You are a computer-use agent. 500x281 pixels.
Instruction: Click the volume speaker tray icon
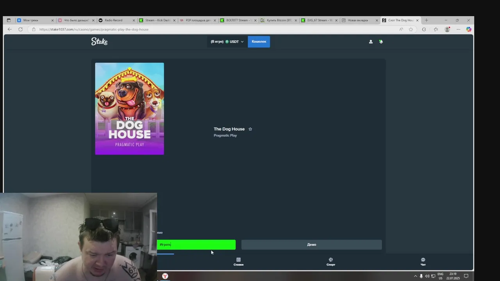pyautogui.click(x=427, y=276)
